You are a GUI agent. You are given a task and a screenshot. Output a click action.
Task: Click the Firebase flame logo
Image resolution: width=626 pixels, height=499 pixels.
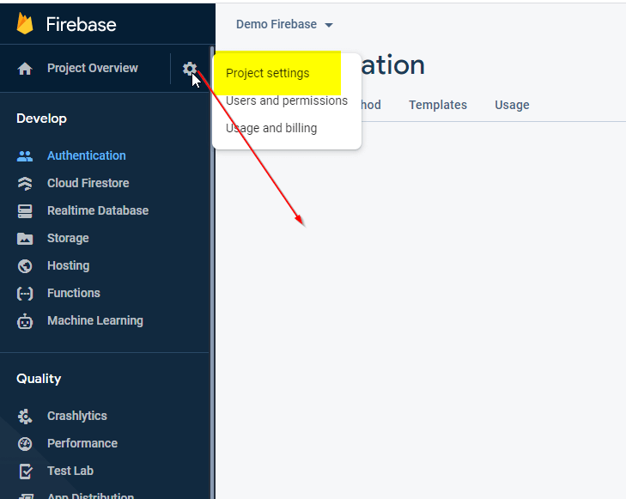pyautogui.click(x=25, y=23)
